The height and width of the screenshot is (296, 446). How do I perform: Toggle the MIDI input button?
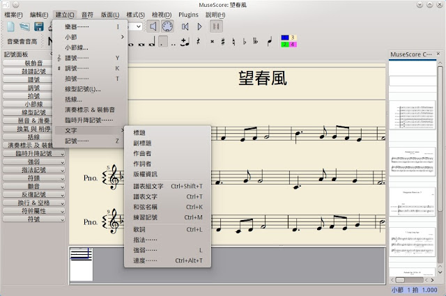click(167, 26)
